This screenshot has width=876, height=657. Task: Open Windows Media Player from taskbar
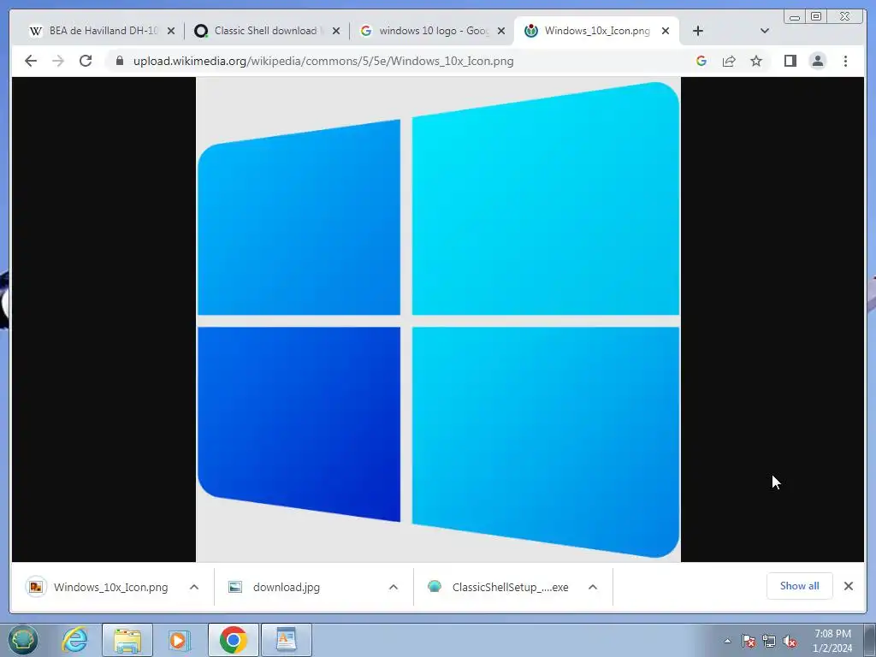click(180, 640)
